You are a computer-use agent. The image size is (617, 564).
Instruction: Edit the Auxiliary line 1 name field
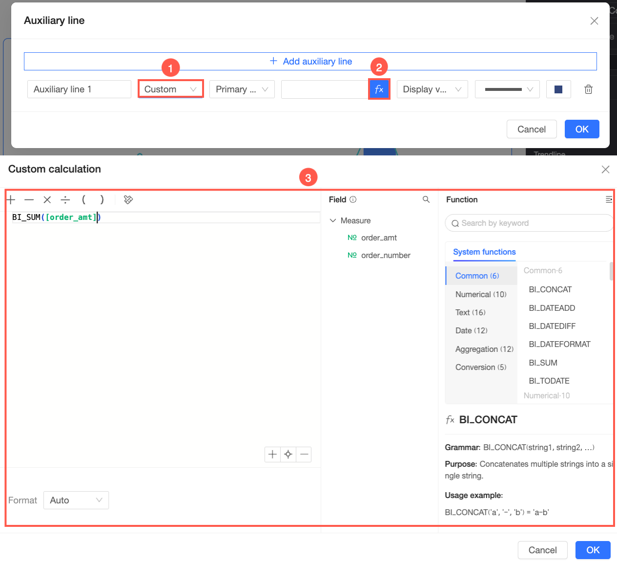click(x=79, y=89)
